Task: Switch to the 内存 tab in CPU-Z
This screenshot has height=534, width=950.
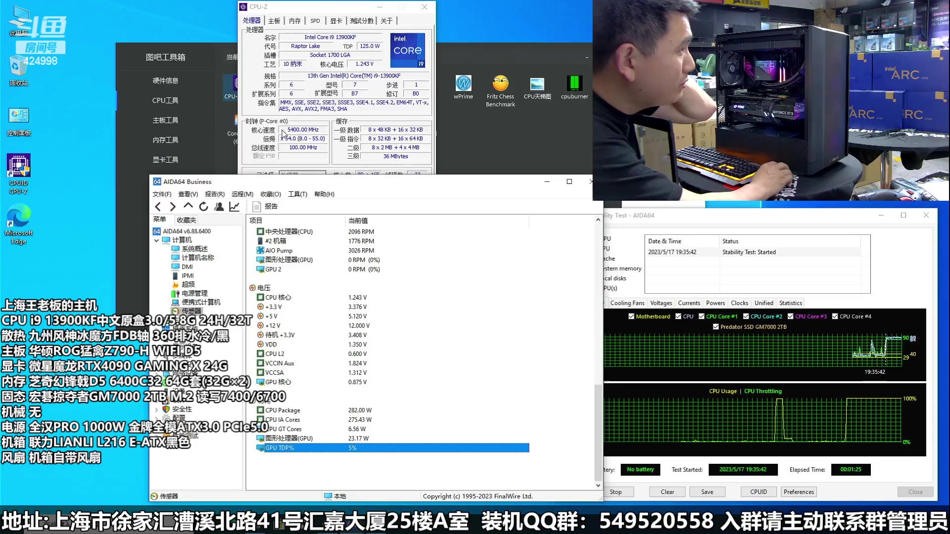Action: coord(295,21)
